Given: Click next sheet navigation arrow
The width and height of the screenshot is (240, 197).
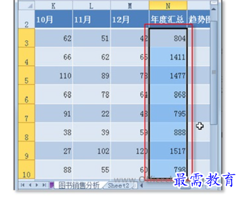Looking at the screenshot, I should (37, 185).
